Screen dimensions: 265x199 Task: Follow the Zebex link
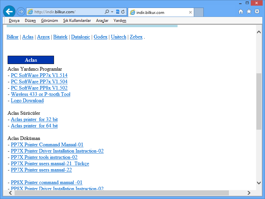[136, 37]
